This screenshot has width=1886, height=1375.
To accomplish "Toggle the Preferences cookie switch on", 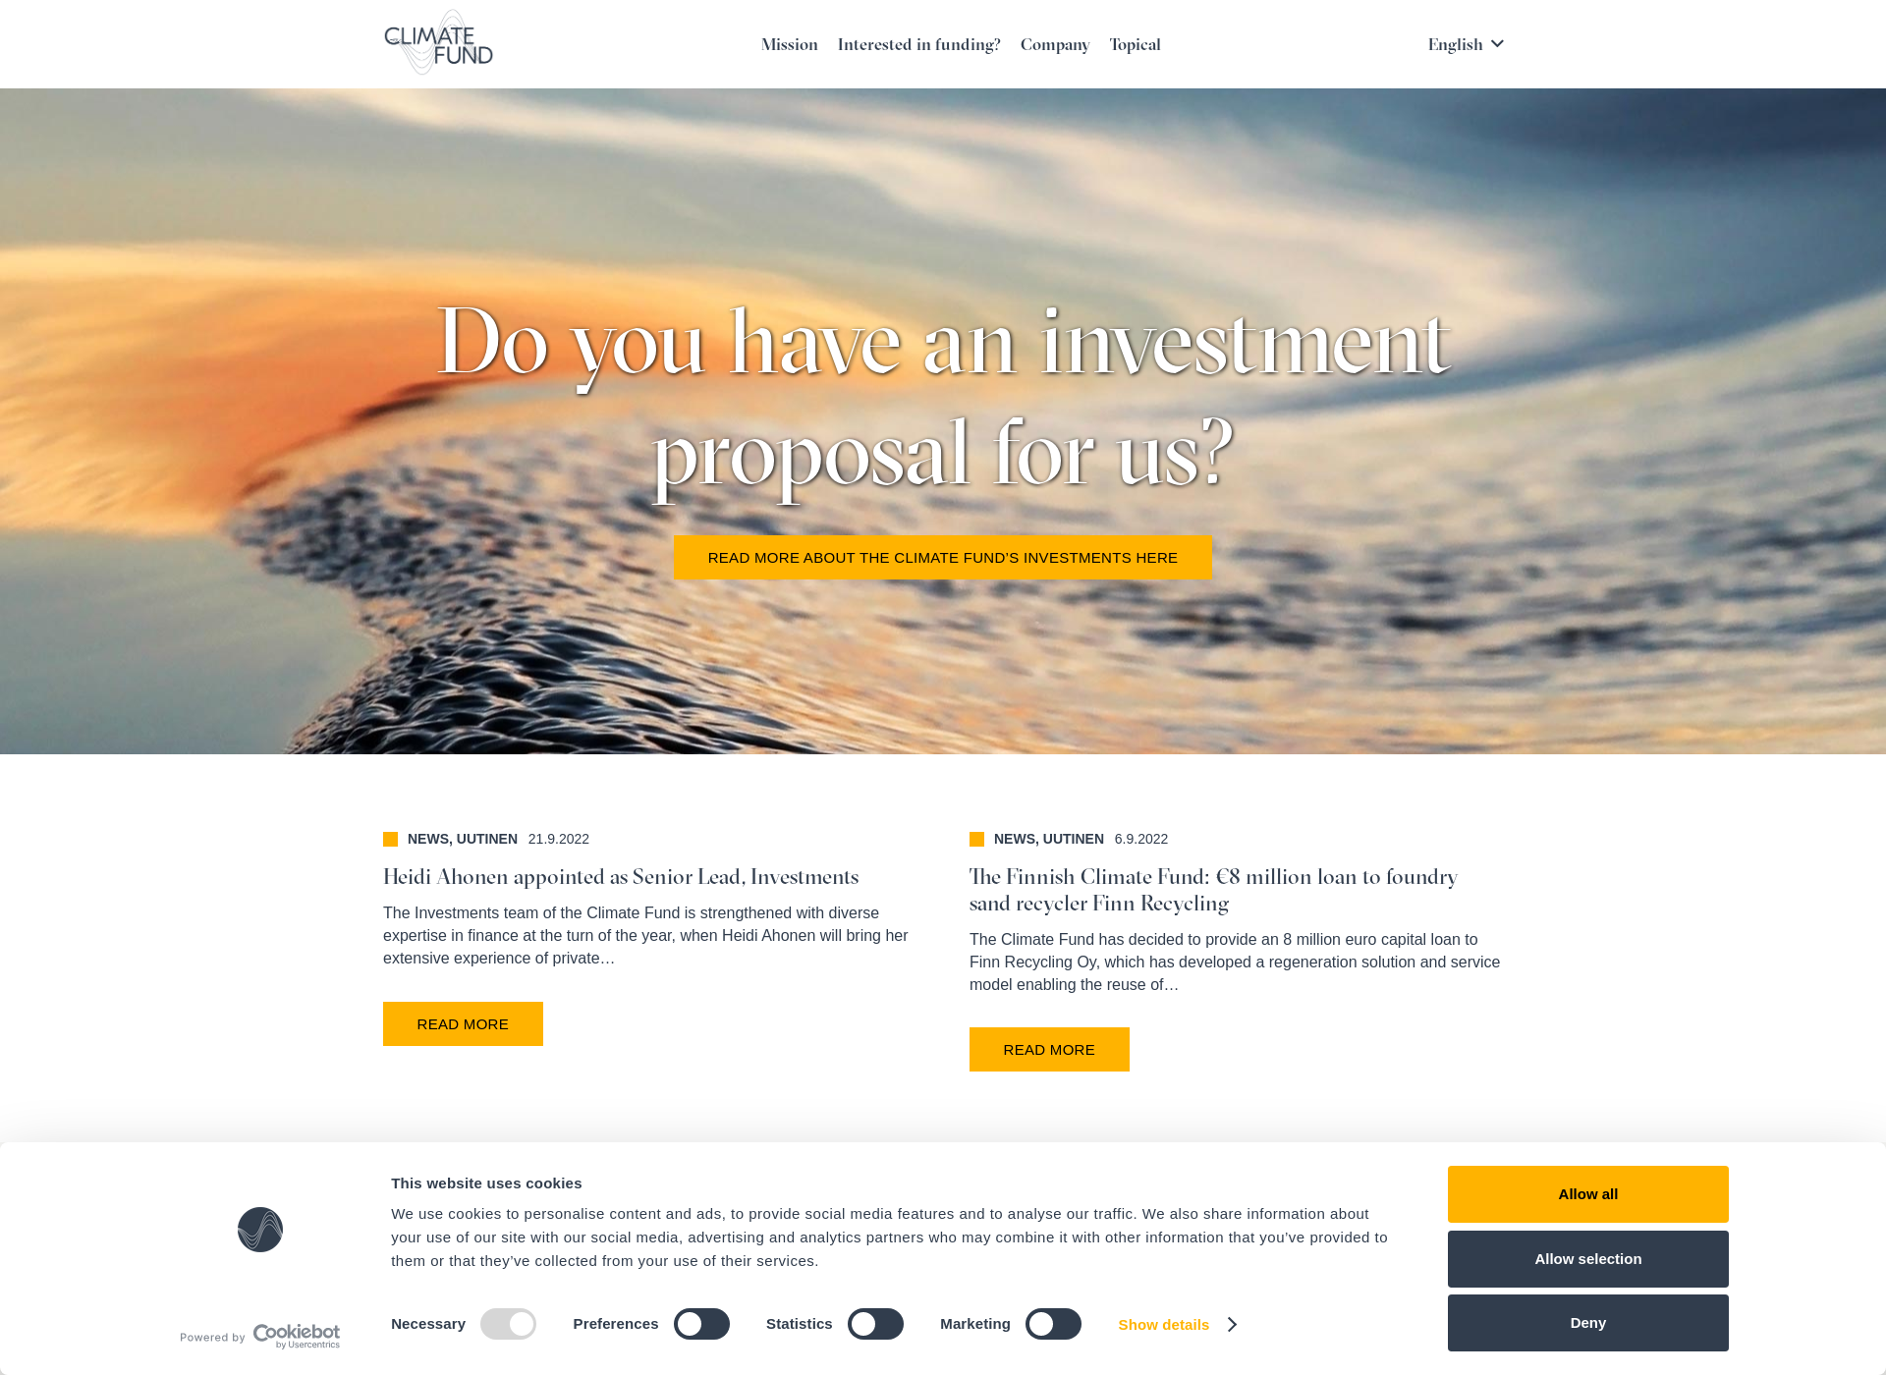I will coord(698,1324).
